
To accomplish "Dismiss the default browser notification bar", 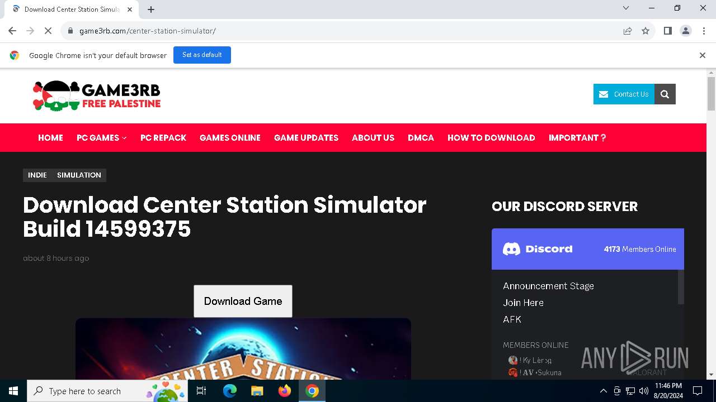I will coord(703,55).
